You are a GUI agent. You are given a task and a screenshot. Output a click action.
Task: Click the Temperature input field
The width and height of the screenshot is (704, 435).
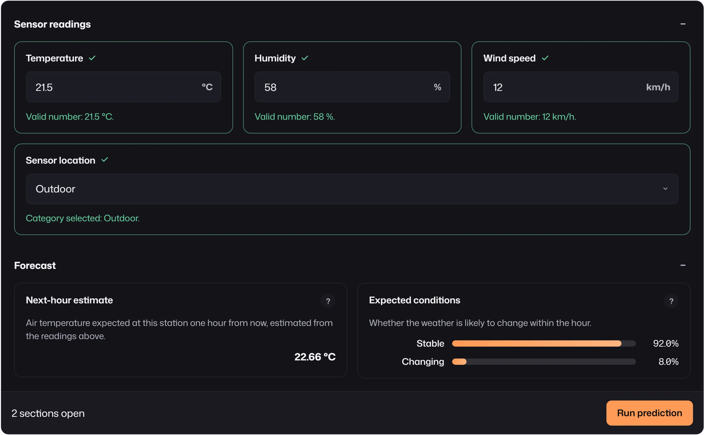point(123,87)
